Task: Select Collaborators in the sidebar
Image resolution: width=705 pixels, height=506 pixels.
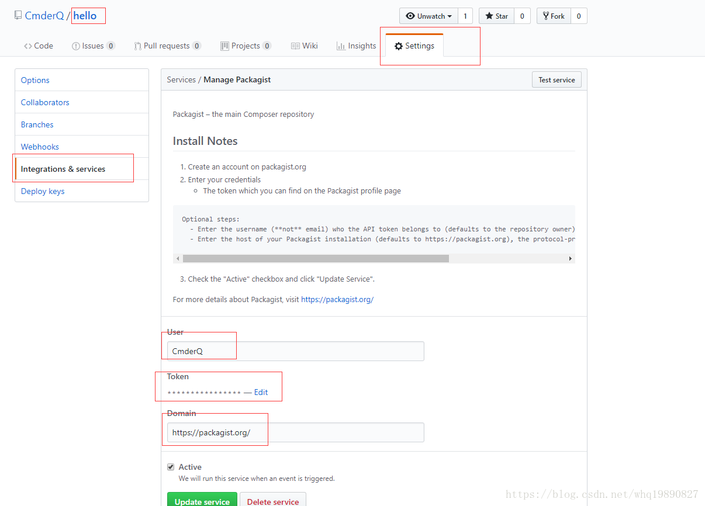Action: point(82,102)
